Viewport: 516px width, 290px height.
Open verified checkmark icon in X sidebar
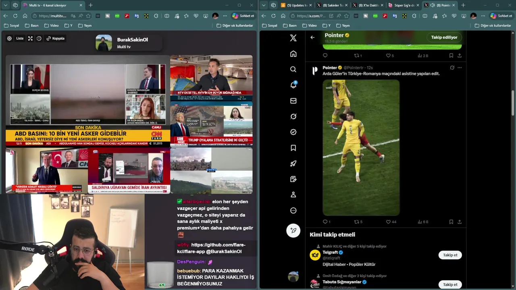293,132
